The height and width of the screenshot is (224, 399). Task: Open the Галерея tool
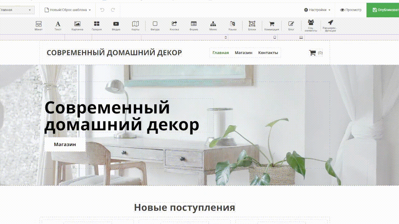coord(97,26)
